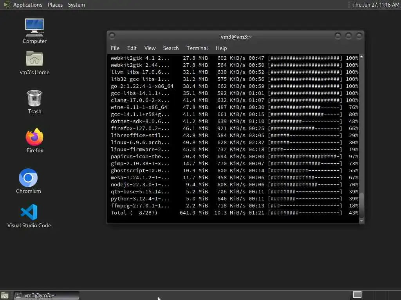Click the dotnet-sdk-8.0.6... text
Viewport: 401px width, 300px height.
140,121
